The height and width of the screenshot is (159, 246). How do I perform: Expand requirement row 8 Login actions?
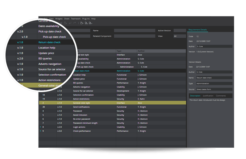click(x=41, y=127)
